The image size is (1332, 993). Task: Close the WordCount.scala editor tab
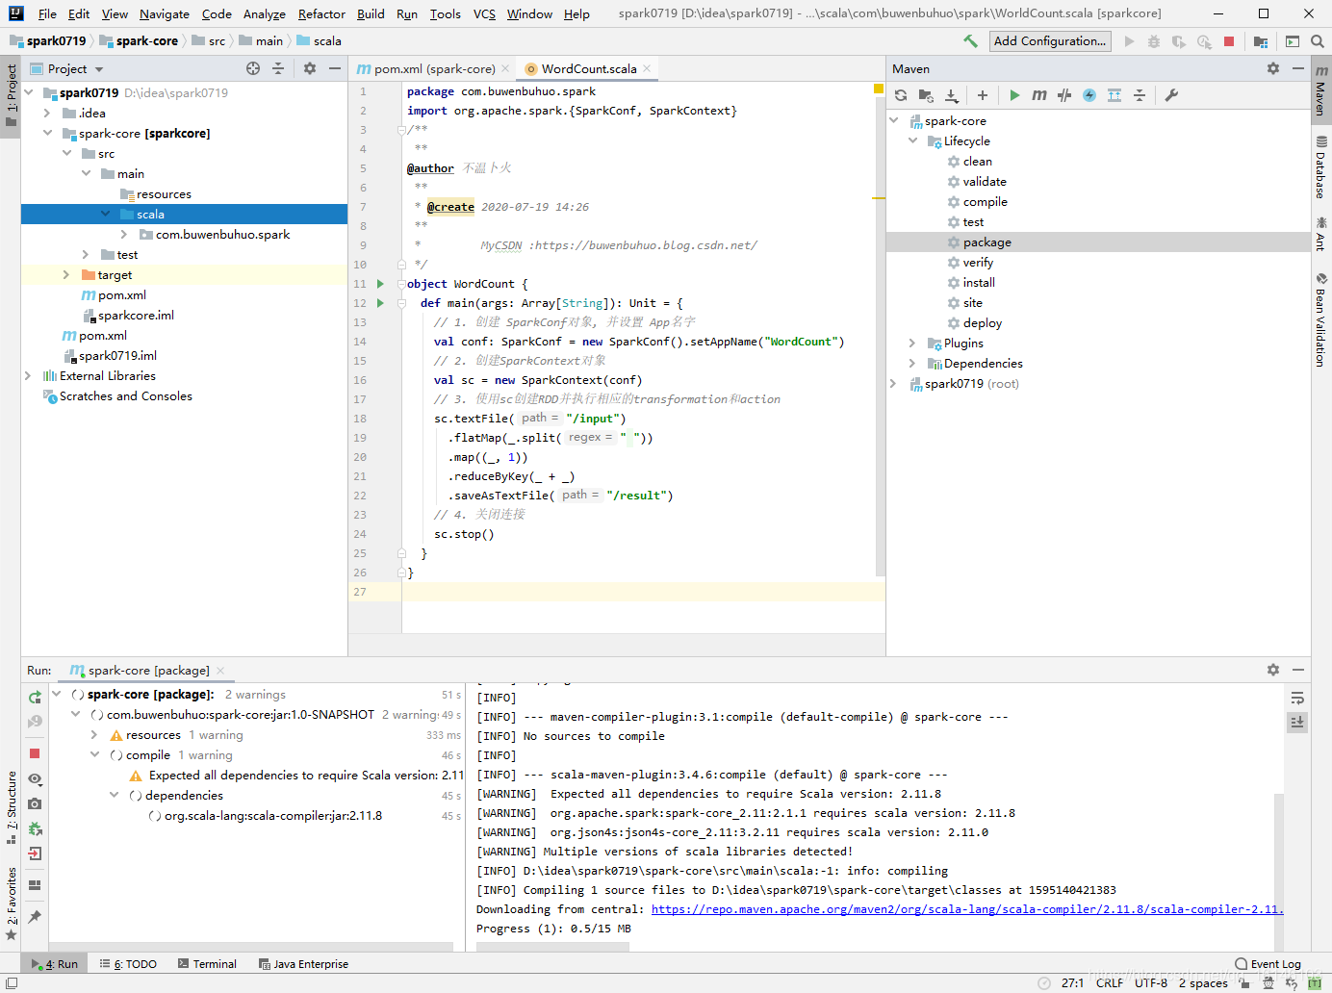(x=647, y=68)
